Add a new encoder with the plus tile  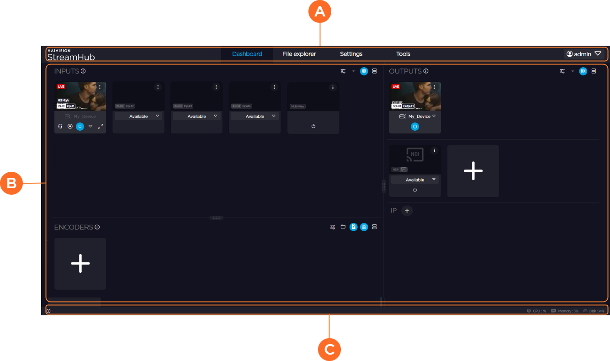coord(80,264)
